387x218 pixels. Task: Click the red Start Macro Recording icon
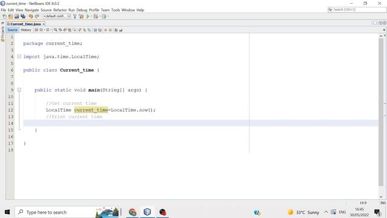click(x=105, y=30)
